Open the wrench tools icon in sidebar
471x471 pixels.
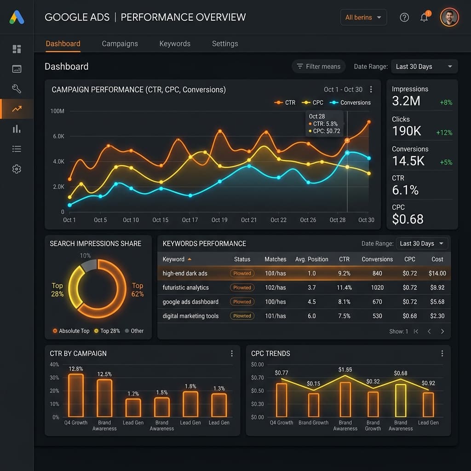(x=17, y=89)
